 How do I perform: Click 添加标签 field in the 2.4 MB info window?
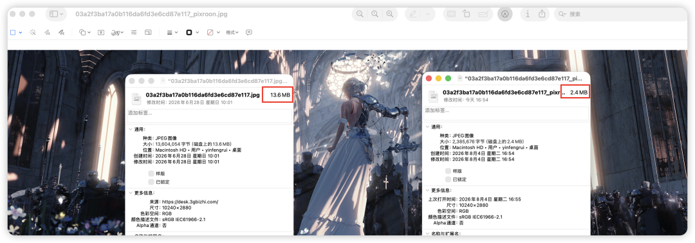point(506,113)
